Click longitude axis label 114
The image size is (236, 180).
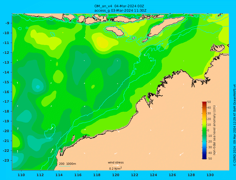pyautogui.click(x=59, y=175)
